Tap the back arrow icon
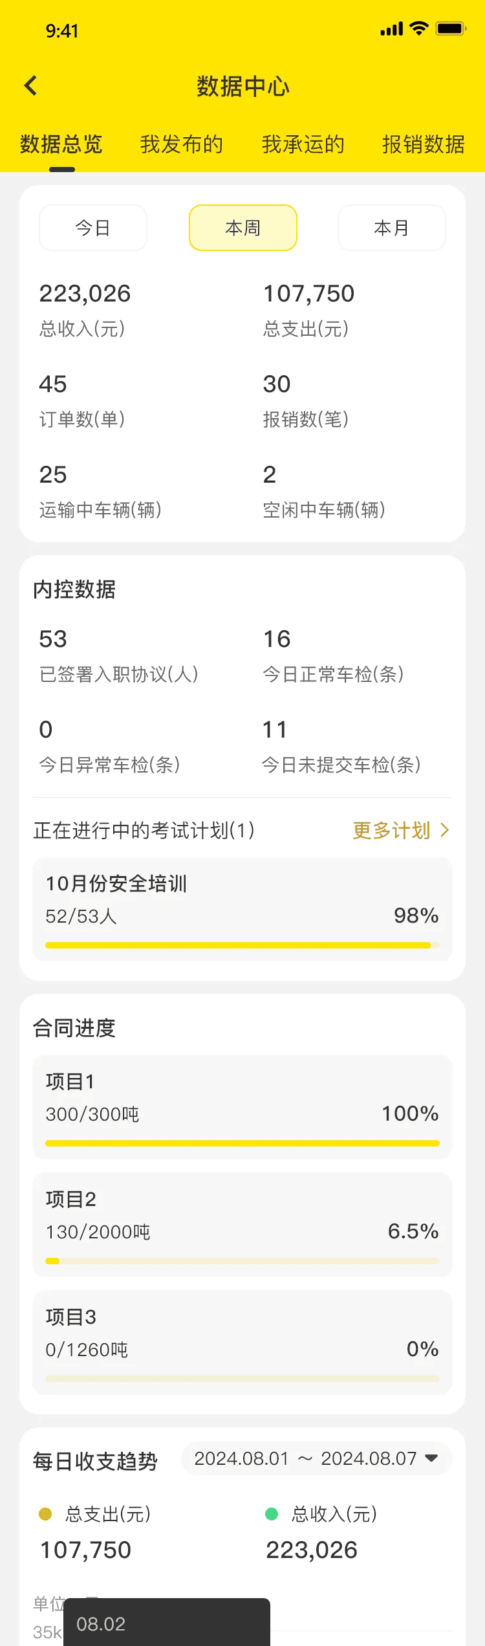The height and width of the screenshot is (1646, 485). 30,85
